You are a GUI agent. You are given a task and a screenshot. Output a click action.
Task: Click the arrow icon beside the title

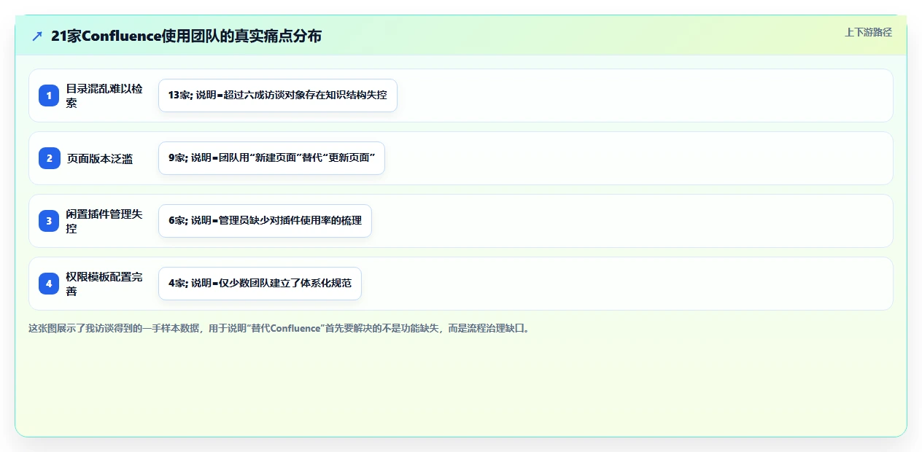37,36
